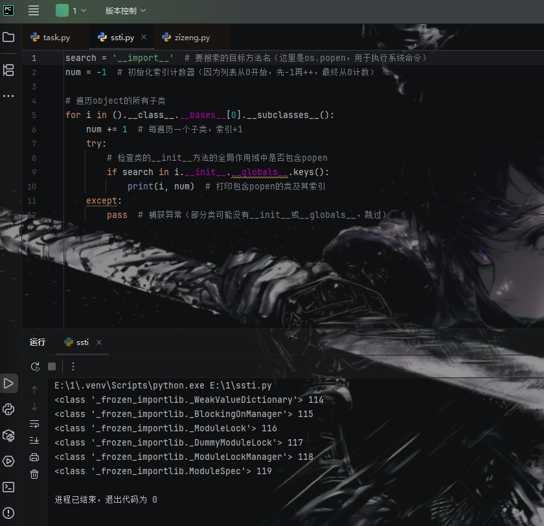Rerun the ssti script
Screen dimensions: 544x526
(x=35, y=366)
